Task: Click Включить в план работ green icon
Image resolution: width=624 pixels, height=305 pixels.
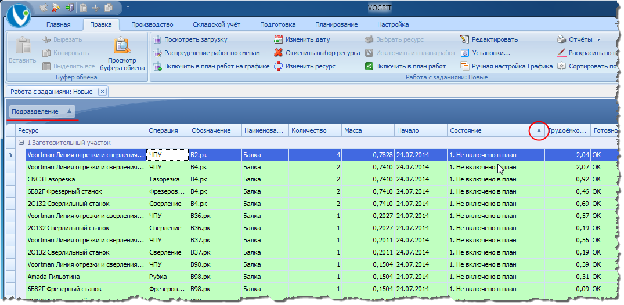Action: click(369, 66)
